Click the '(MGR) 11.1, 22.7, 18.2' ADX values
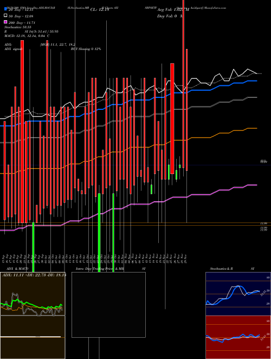The width and height of the screenshot is (271, 359). click(x=57, y=45)
